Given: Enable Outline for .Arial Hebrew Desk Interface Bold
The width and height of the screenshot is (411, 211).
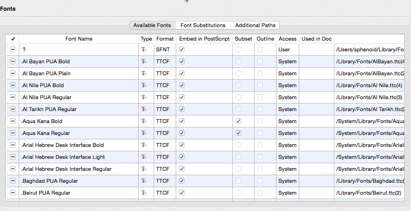Looking at the screenshot, I should click(x=260, y=145).
